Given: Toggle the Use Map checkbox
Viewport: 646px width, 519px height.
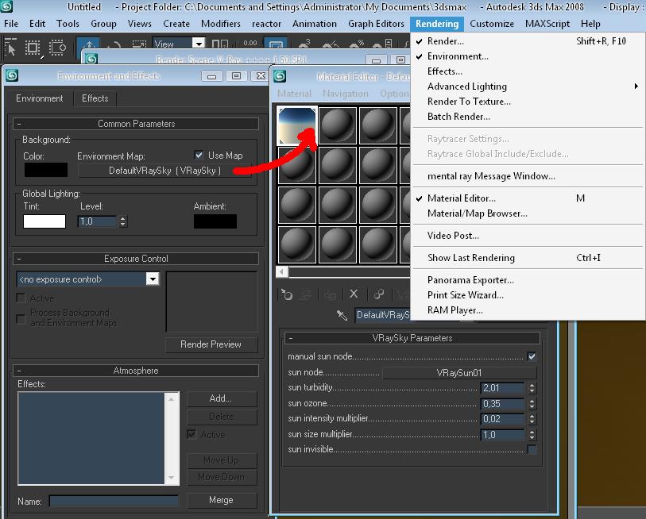Looking at the screenshot, I should click(199, 156).
